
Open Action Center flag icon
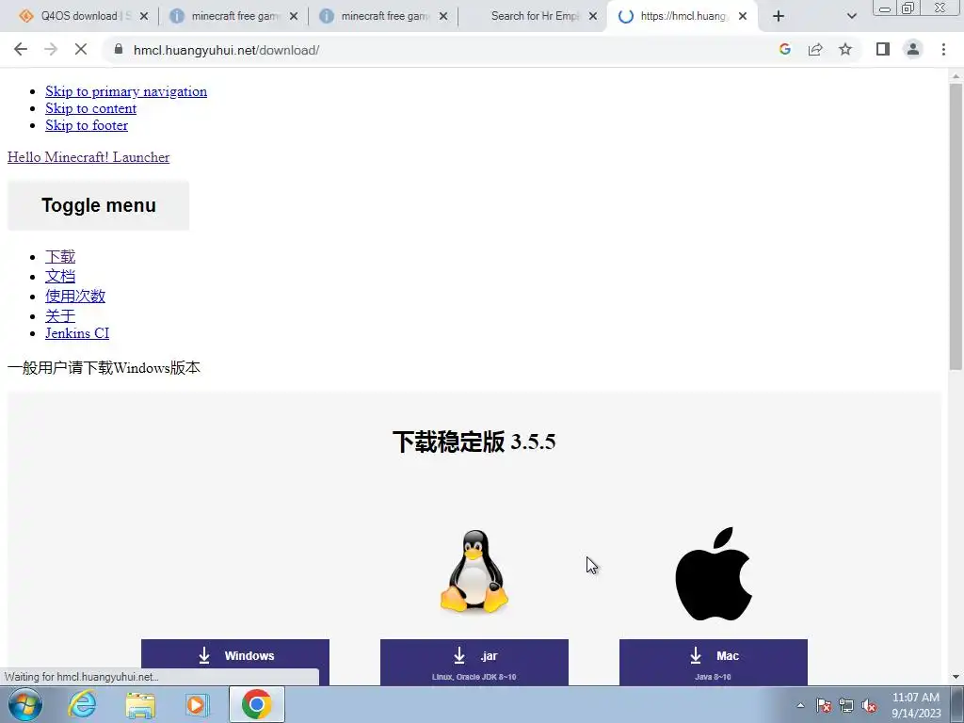tap(824, 705)
